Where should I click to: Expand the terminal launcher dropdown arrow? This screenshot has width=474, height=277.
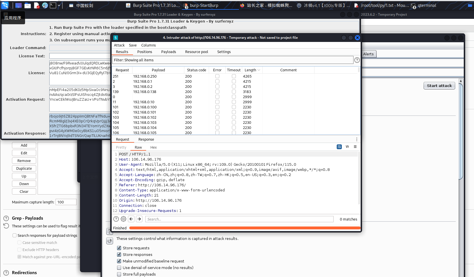pos(59,5)
